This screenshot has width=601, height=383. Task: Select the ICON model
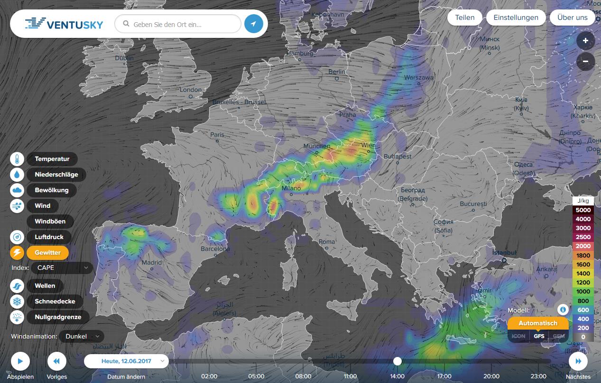[x=518, y=336]
